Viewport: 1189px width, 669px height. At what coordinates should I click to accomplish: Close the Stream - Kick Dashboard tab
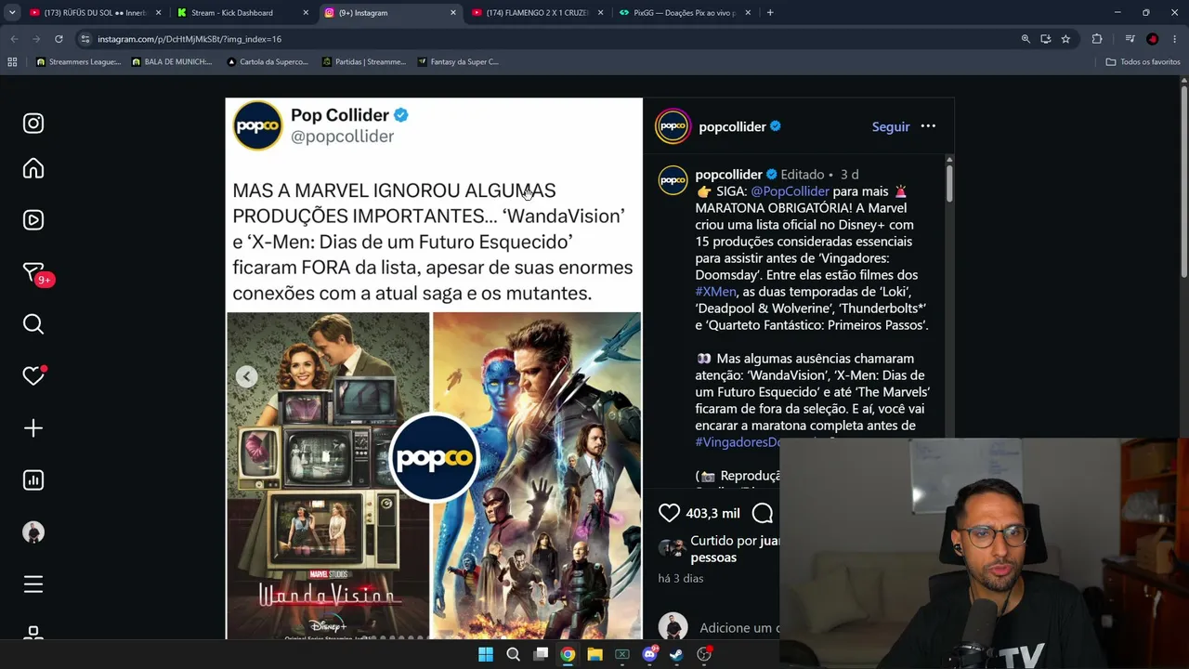coord(306,13)
